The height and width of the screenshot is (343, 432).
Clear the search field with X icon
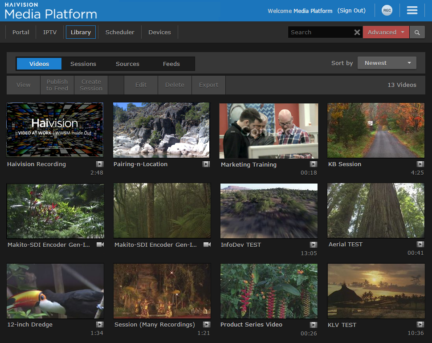pos(357,33)
